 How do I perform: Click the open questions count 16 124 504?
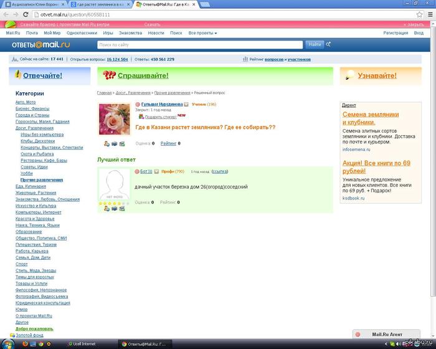pos(117,59)
